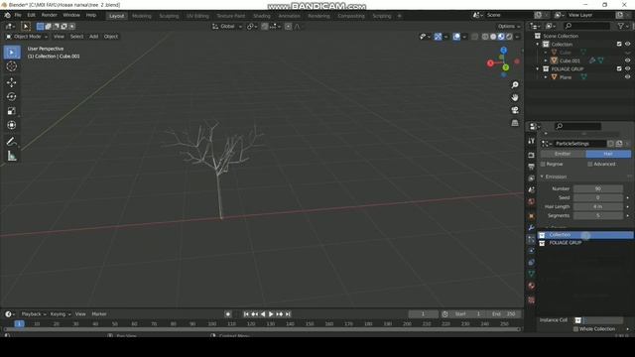The width and height of the screenshot is (635, 357).
Task: Open the Output properties tab
Action: (532, 167)
